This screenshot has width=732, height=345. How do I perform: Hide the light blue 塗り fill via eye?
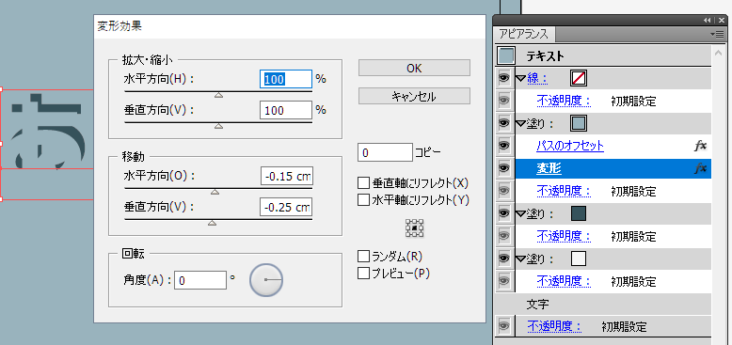tap(503, 123)
